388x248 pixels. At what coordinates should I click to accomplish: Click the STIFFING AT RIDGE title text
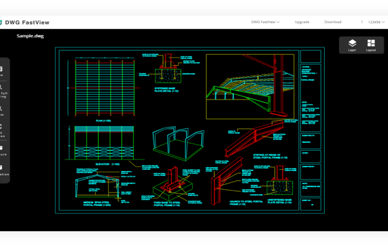pyautogui.click(x=270, y=156)
